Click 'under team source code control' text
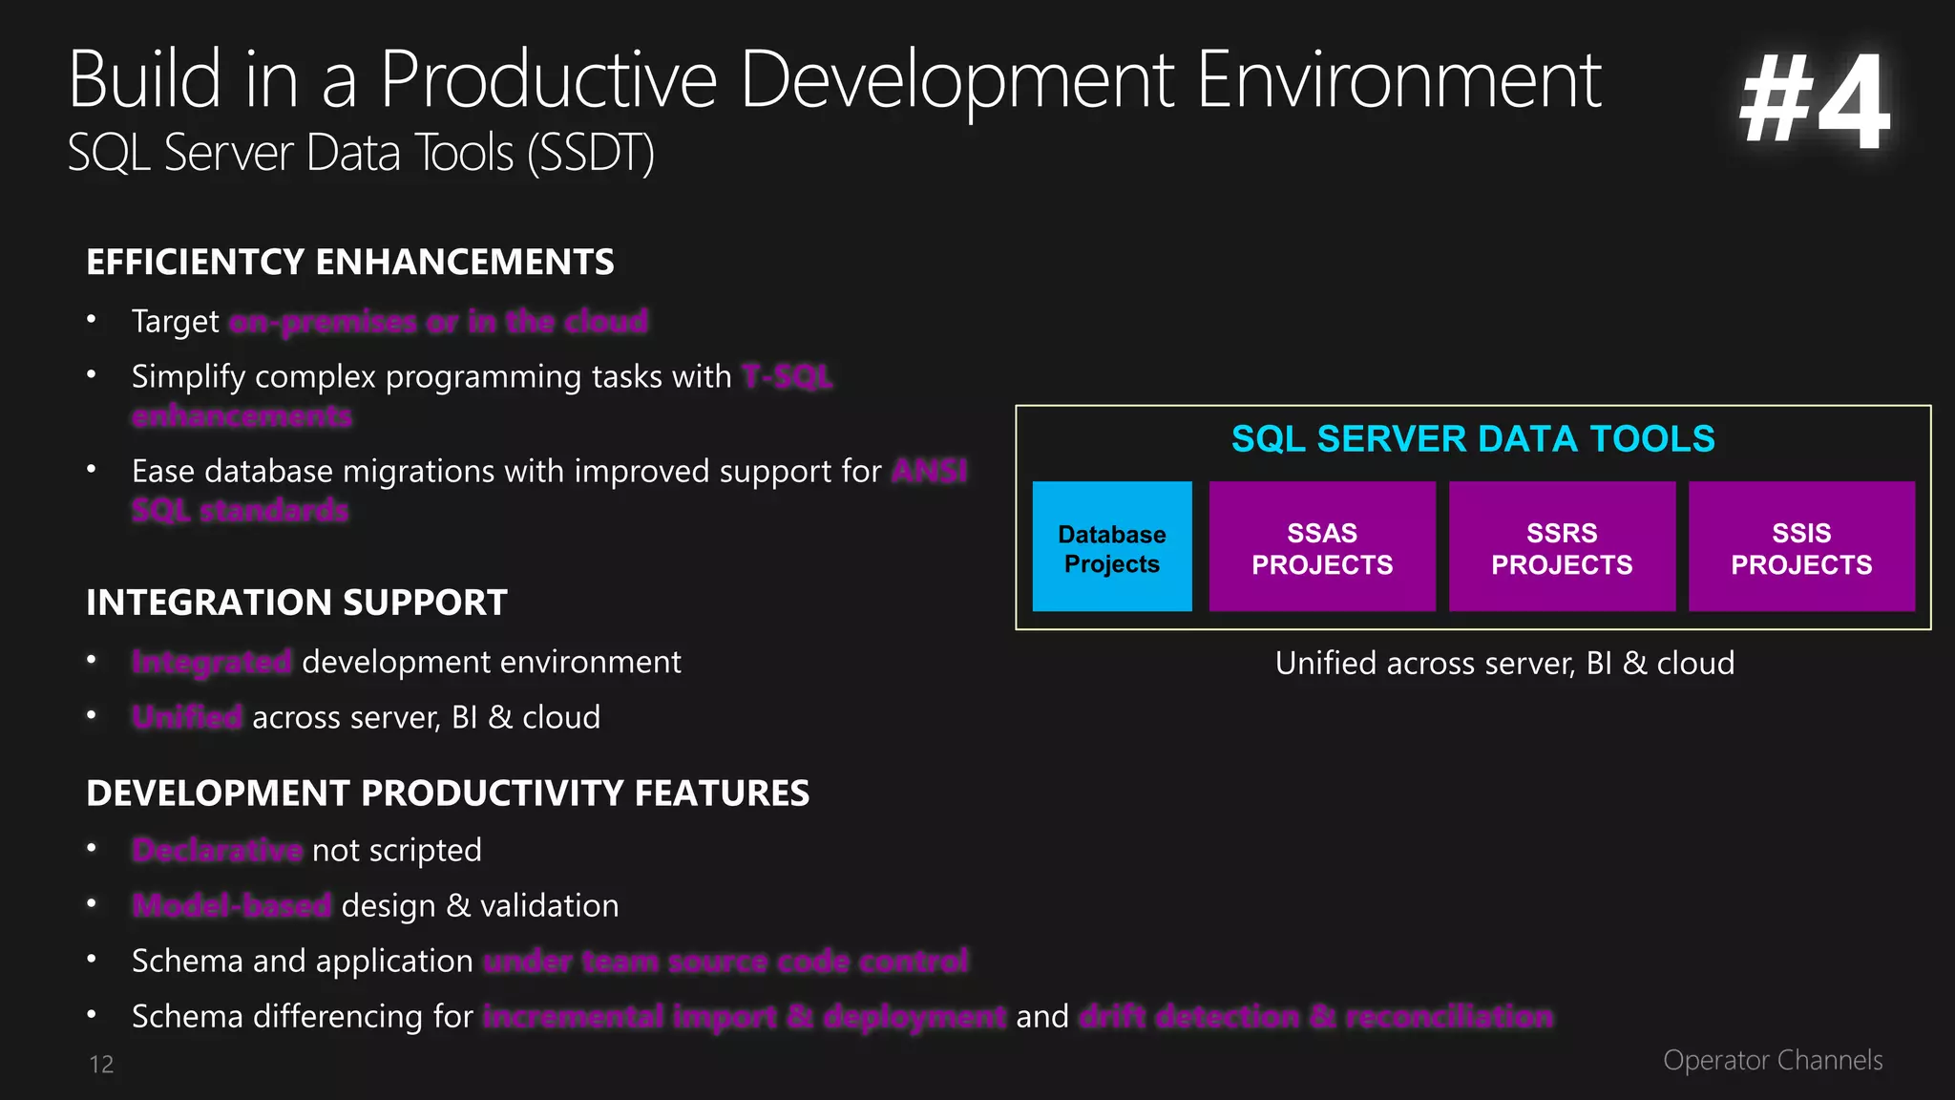 pos(725,961)
